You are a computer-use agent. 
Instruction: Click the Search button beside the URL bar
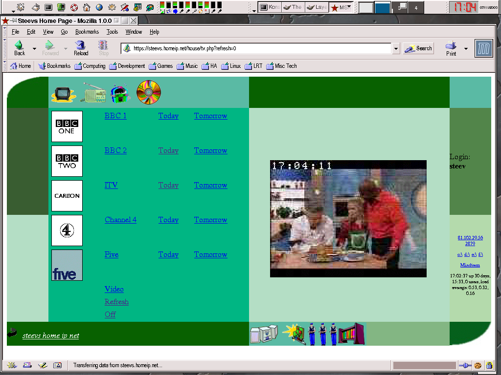tap(419, 48)
